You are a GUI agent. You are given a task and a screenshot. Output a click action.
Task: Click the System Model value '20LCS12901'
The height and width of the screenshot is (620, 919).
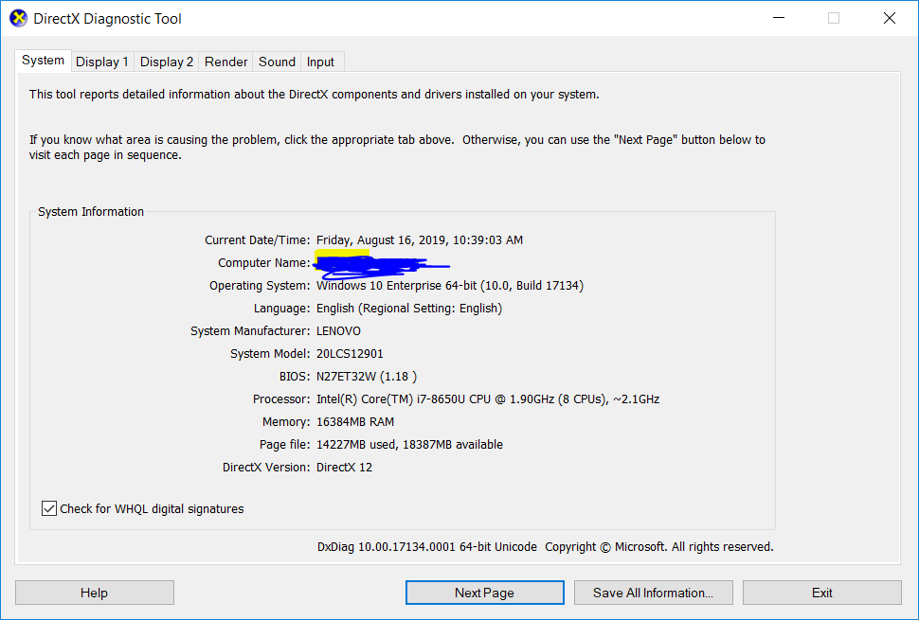(x=350, y=354)
